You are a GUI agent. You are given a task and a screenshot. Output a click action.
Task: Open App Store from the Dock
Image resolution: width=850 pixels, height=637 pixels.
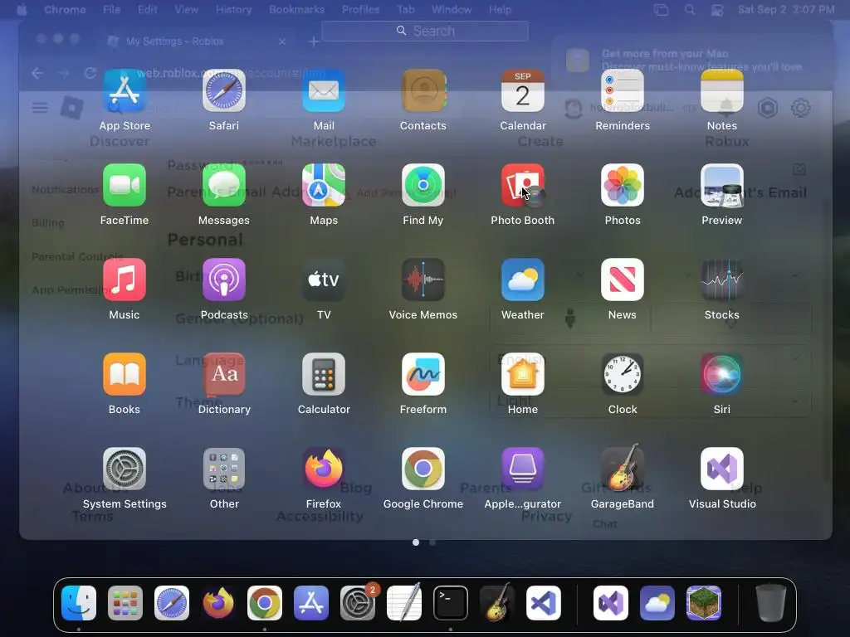click(x=311, y=603)
